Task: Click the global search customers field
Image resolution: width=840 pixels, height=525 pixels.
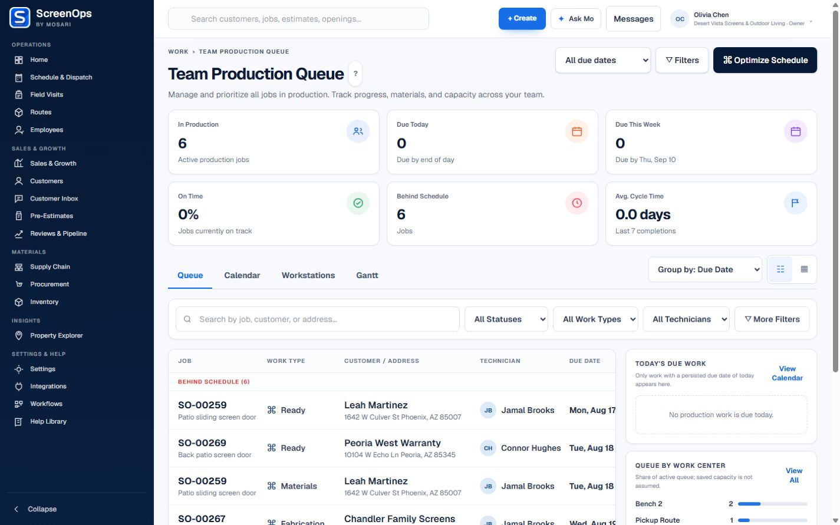Action: point(298,19)
